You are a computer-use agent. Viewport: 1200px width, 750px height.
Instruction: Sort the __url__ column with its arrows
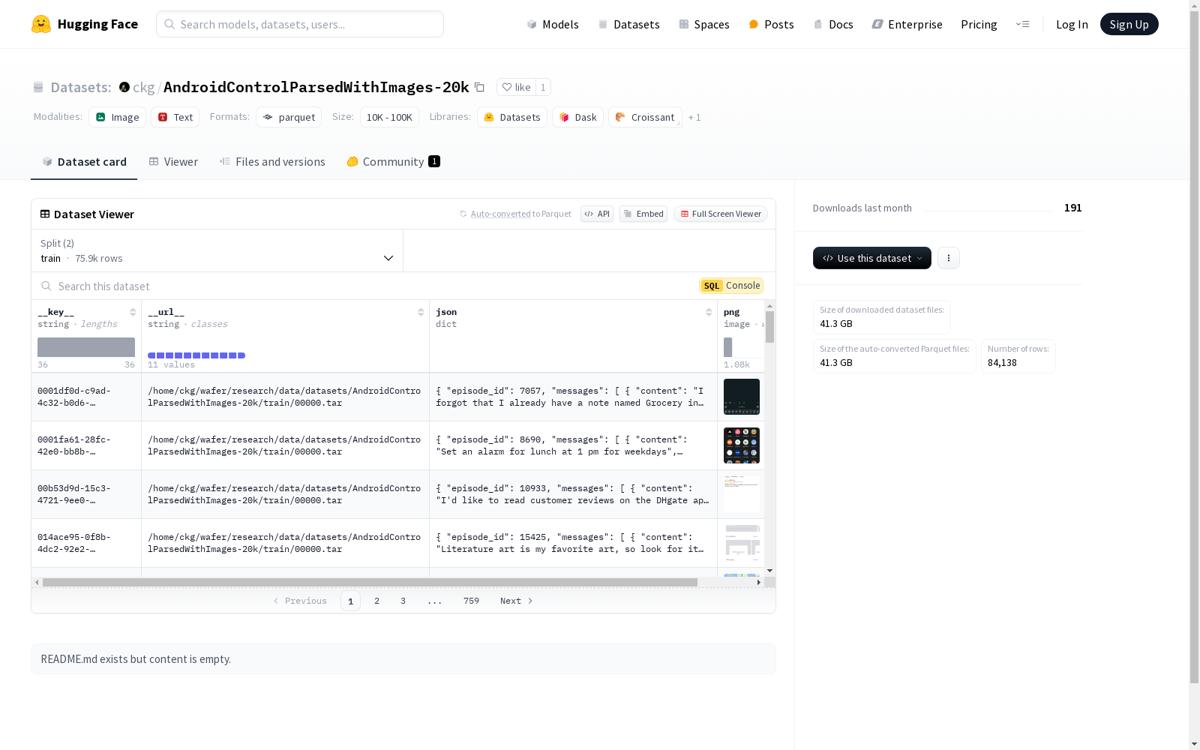coord(421,312)
